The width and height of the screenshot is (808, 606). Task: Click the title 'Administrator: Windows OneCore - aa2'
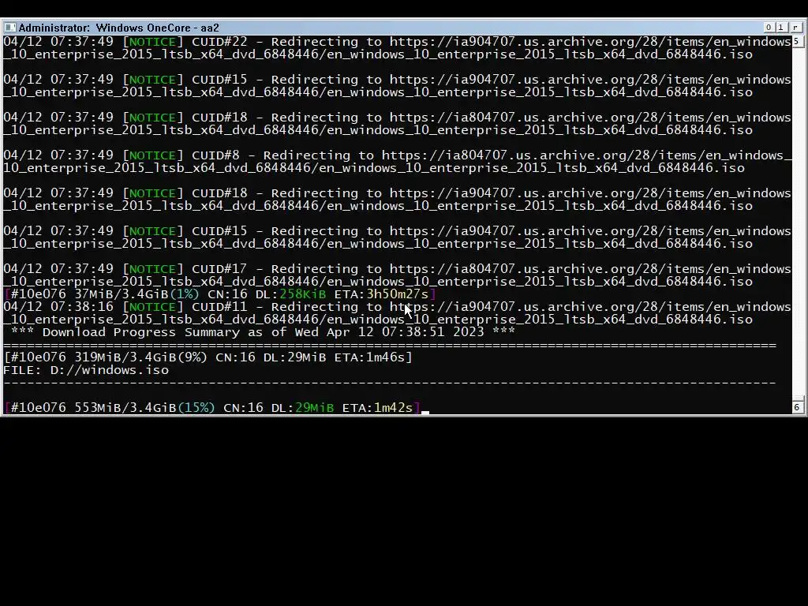[x=119, y=28]
